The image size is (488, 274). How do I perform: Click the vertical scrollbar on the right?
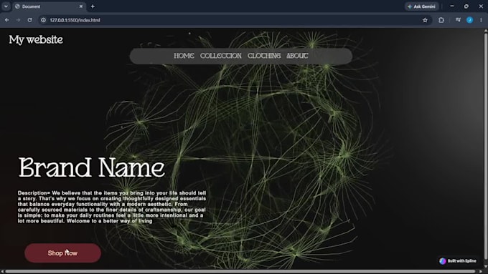pyautogui.click(x=486, y=146)
